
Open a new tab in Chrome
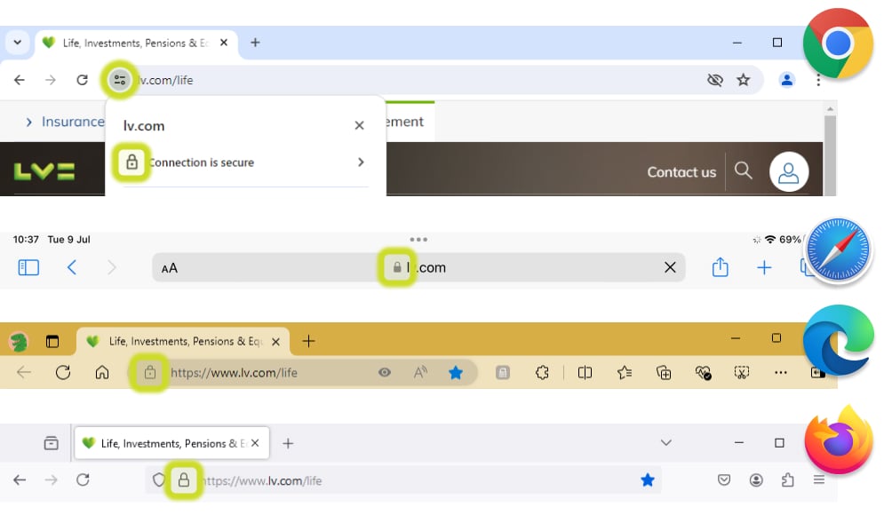[x=255, y=43]
